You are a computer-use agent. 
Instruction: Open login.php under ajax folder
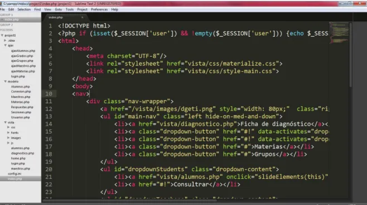(18, 76)
